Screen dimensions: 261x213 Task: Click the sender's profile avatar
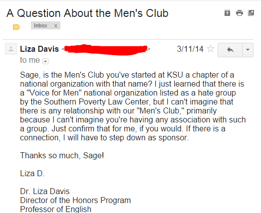11,49
